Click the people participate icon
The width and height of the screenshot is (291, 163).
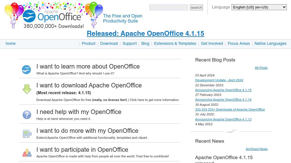pyautogui.click(x=27, y=153)
